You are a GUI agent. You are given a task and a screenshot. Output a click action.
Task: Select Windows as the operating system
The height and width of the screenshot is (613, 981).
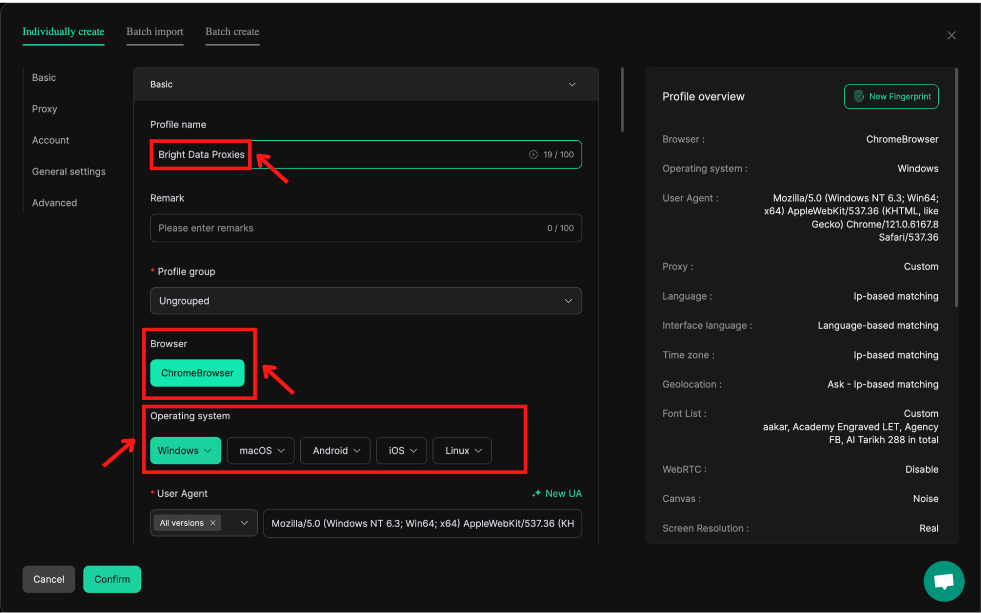point(178,450)
